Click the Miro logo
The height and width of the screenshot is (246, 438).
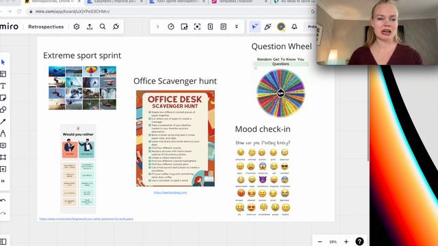9,27
